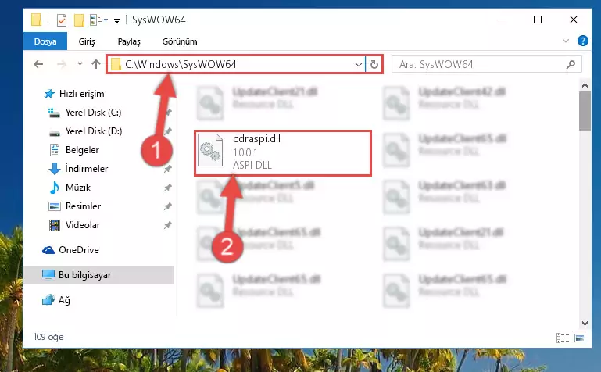Open Yerel Disk (D:) in sidebar

pos(94,131)
